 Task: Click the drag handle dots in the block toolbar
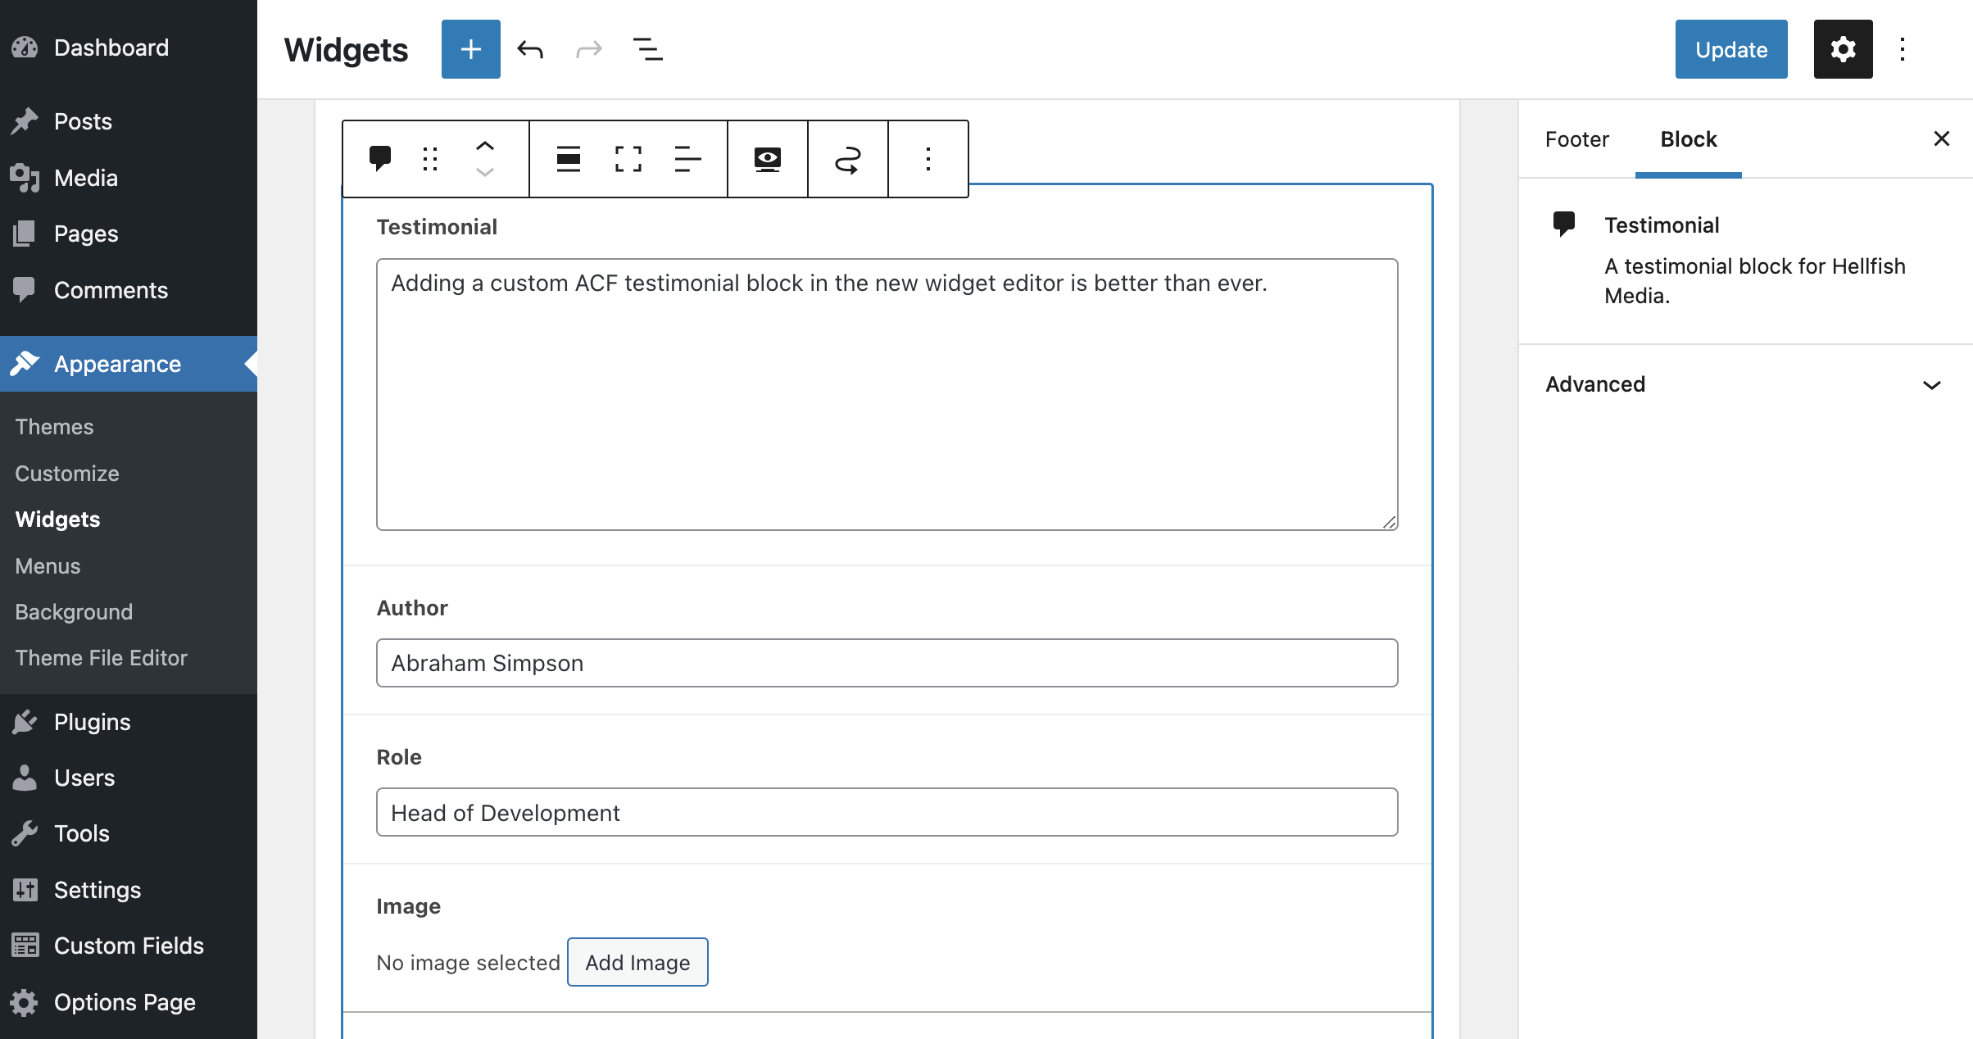tap(430, 158)
